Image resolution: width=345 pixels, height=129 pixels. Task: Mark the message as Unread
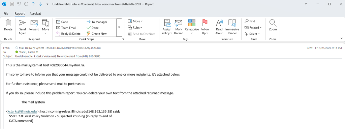[x=179, y=27]
